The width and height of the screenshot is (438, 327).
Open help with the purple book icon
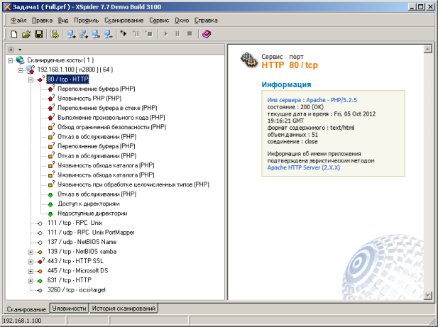pyautogui.click(x=207, y=34)
